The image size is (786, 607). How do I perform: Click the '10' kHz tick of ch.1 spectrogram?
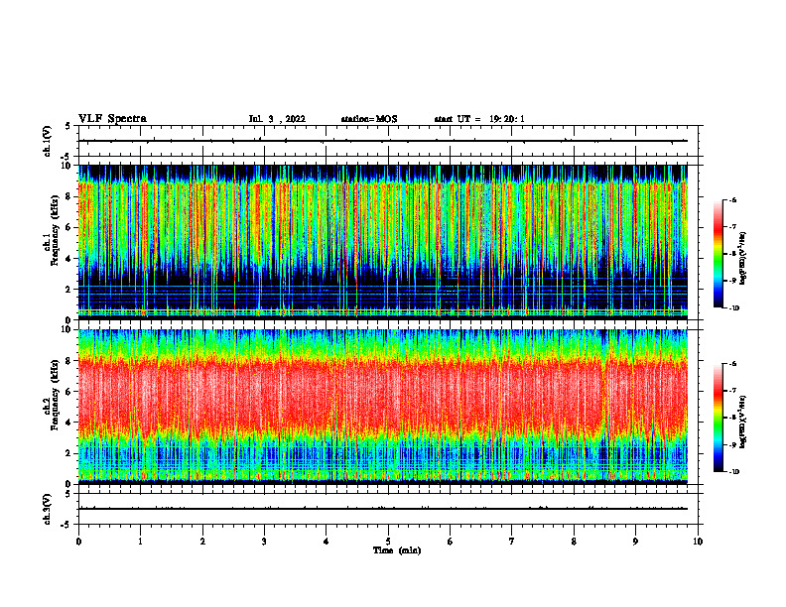tap(66, 166)
